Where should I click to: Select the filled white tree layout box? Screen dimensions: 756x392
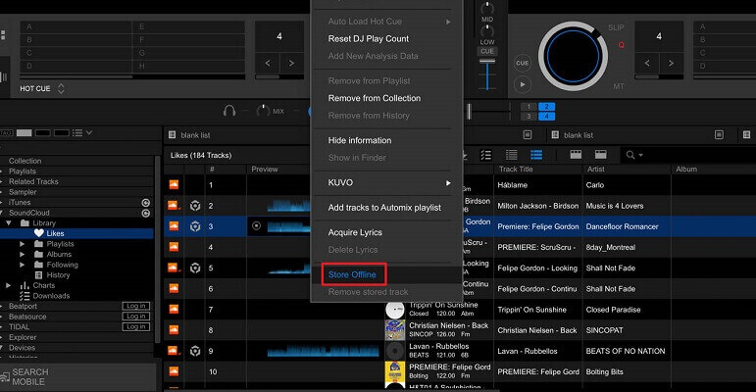coord(25,132)
